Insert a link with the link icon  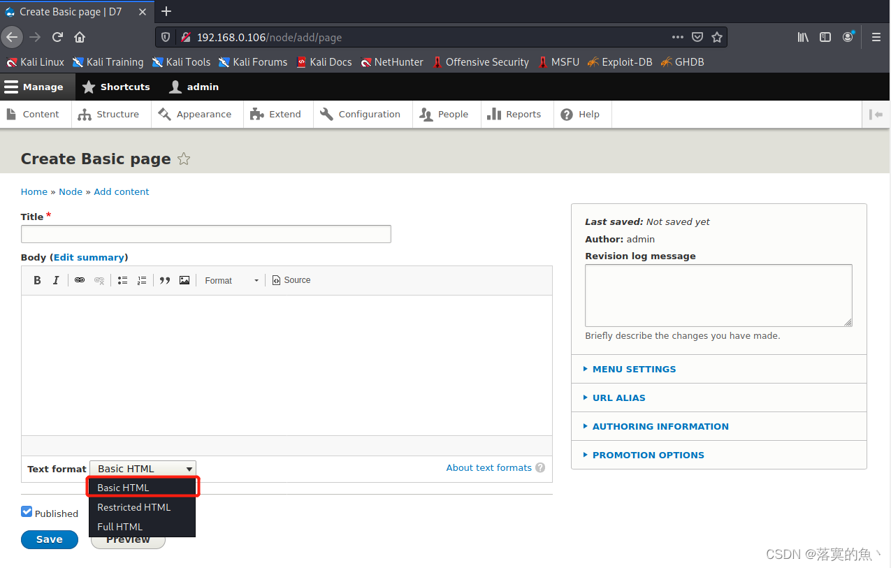pos(80,280)
